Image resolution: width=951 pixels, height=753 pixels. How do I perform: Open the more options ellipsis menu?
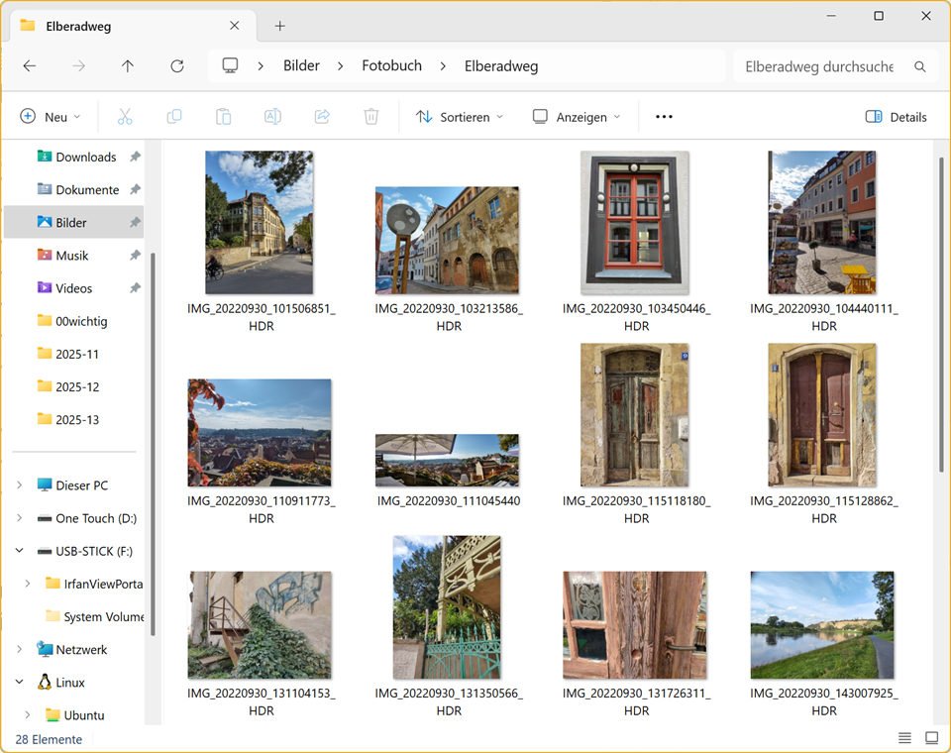pos(664,117)
